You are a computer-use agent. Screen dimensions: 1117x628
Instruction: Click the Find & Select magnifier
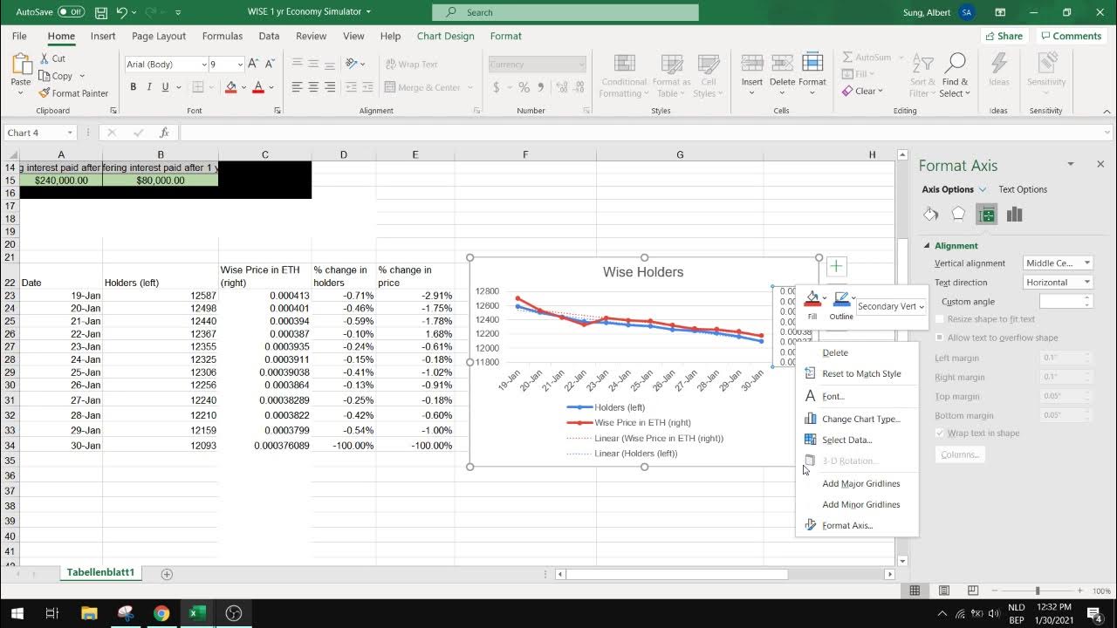tap(955, 63)
